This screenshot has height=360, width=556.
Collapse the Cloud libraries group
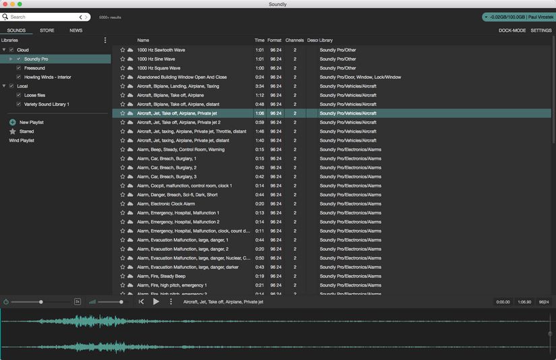(x=4, y=50)
